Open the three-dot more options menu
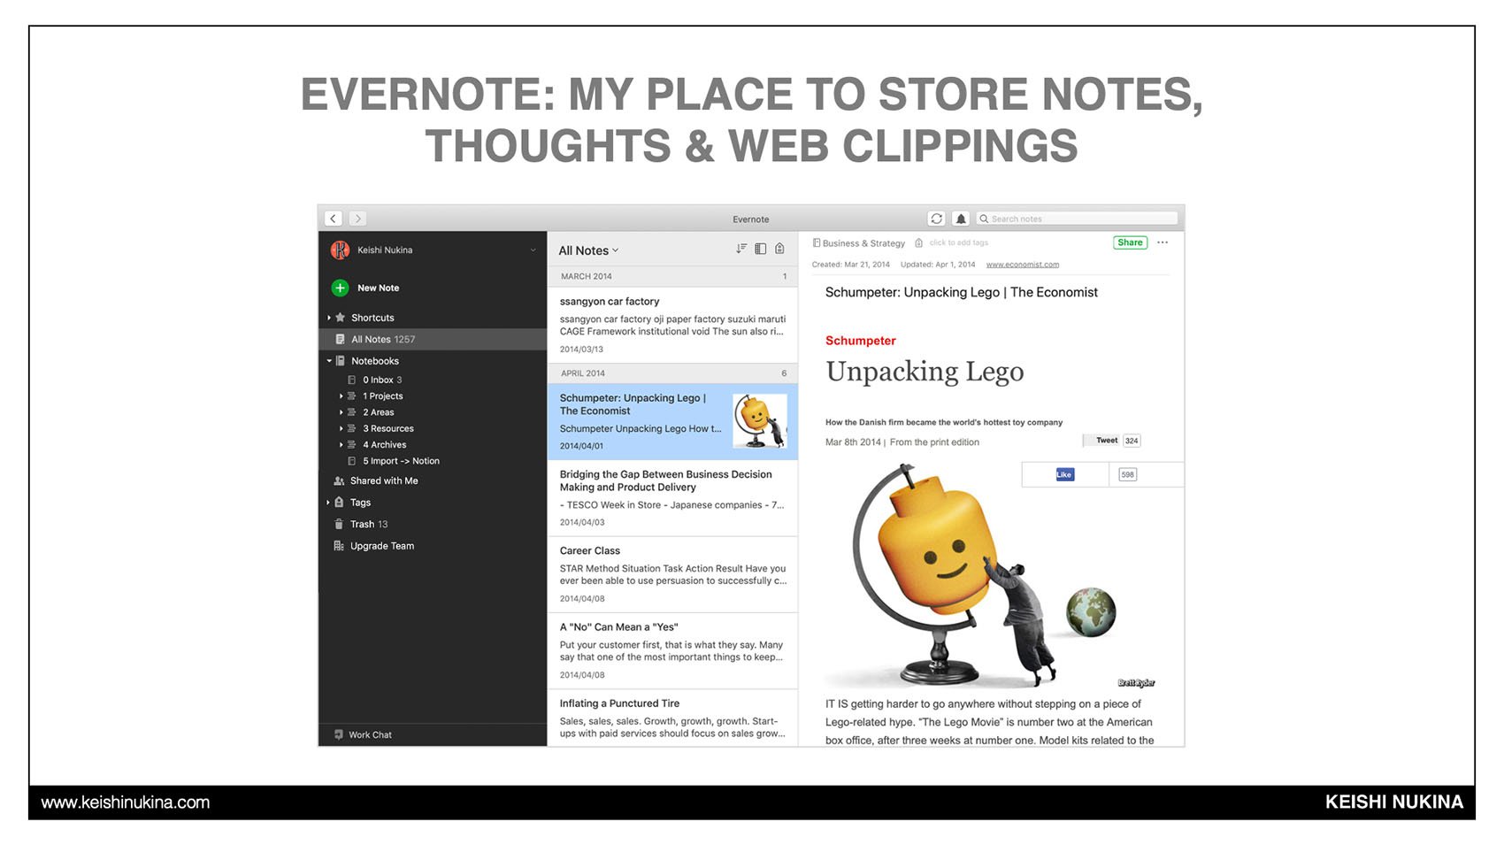This screenshot has width=1504, height=845. click(x=1163, y=242)
